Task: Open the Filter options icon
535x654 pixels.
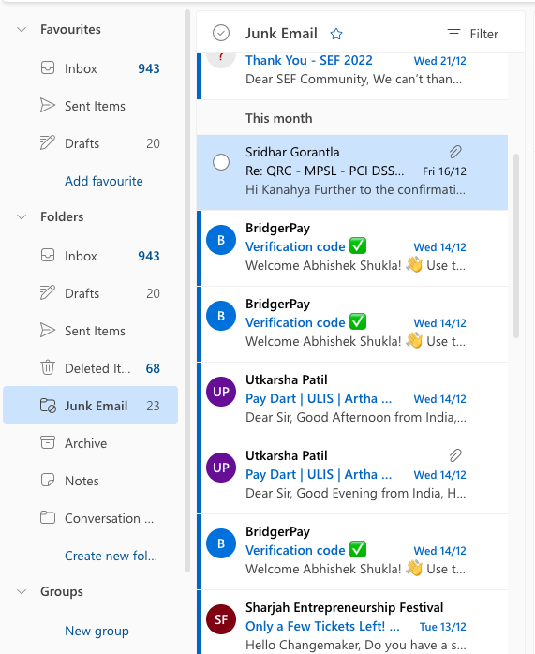Action: pos(453,34)
